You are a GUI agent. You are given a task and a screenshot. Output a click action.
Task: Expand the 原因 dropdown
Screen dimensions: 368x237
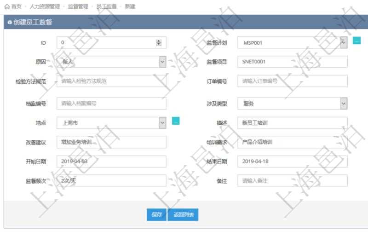pos(162,62)
